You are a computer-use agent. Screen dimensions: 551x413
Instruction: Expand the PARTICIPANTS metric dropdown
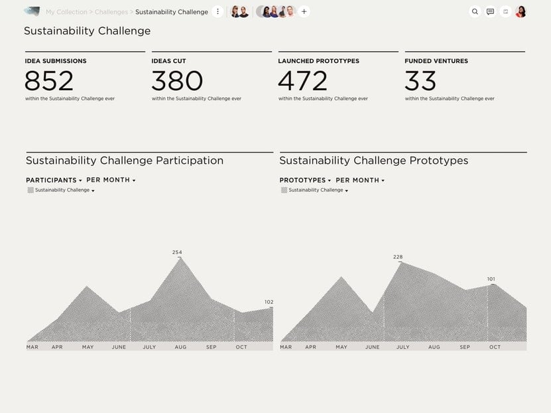tap(54, 180)
